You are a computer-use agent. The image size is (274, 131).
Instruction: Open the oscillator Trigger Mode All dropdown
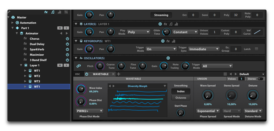point(217,66)
